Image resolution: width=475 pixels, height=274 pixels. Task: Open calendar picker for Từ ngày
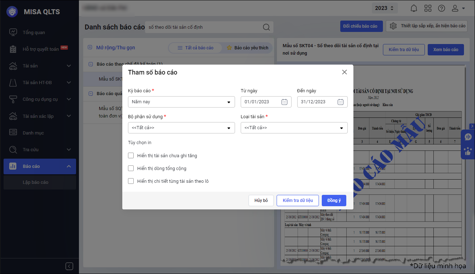[x=284, y=102]
